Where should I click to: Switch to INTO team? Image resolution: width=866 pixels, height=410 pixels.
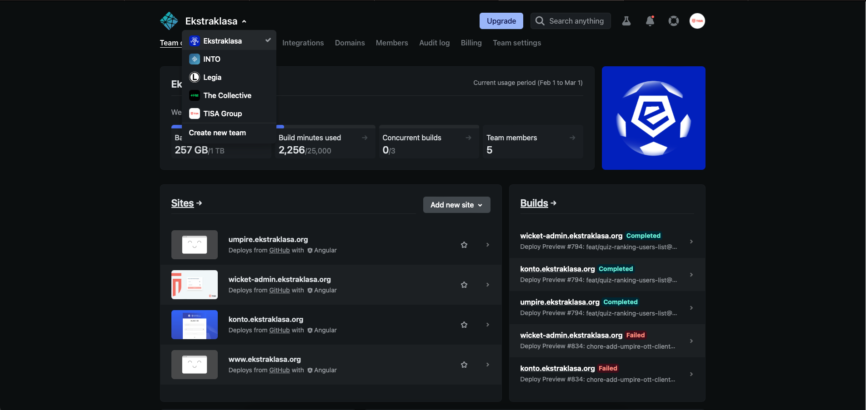tap(229, 59)
